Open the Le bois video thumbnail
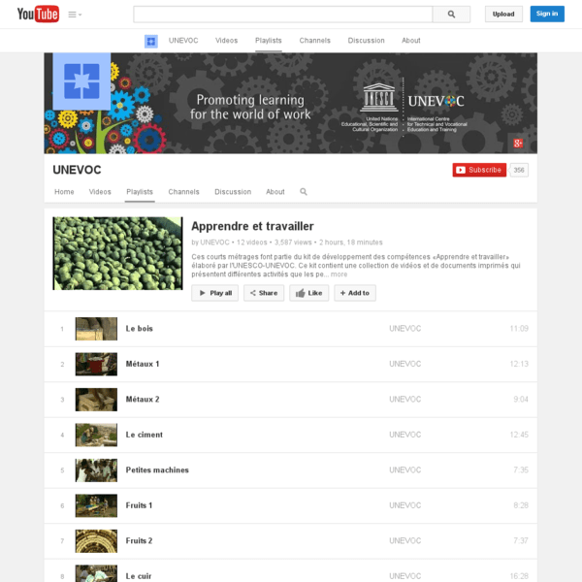The height and width of the screenshot is (582, 582). coord(96,329)
